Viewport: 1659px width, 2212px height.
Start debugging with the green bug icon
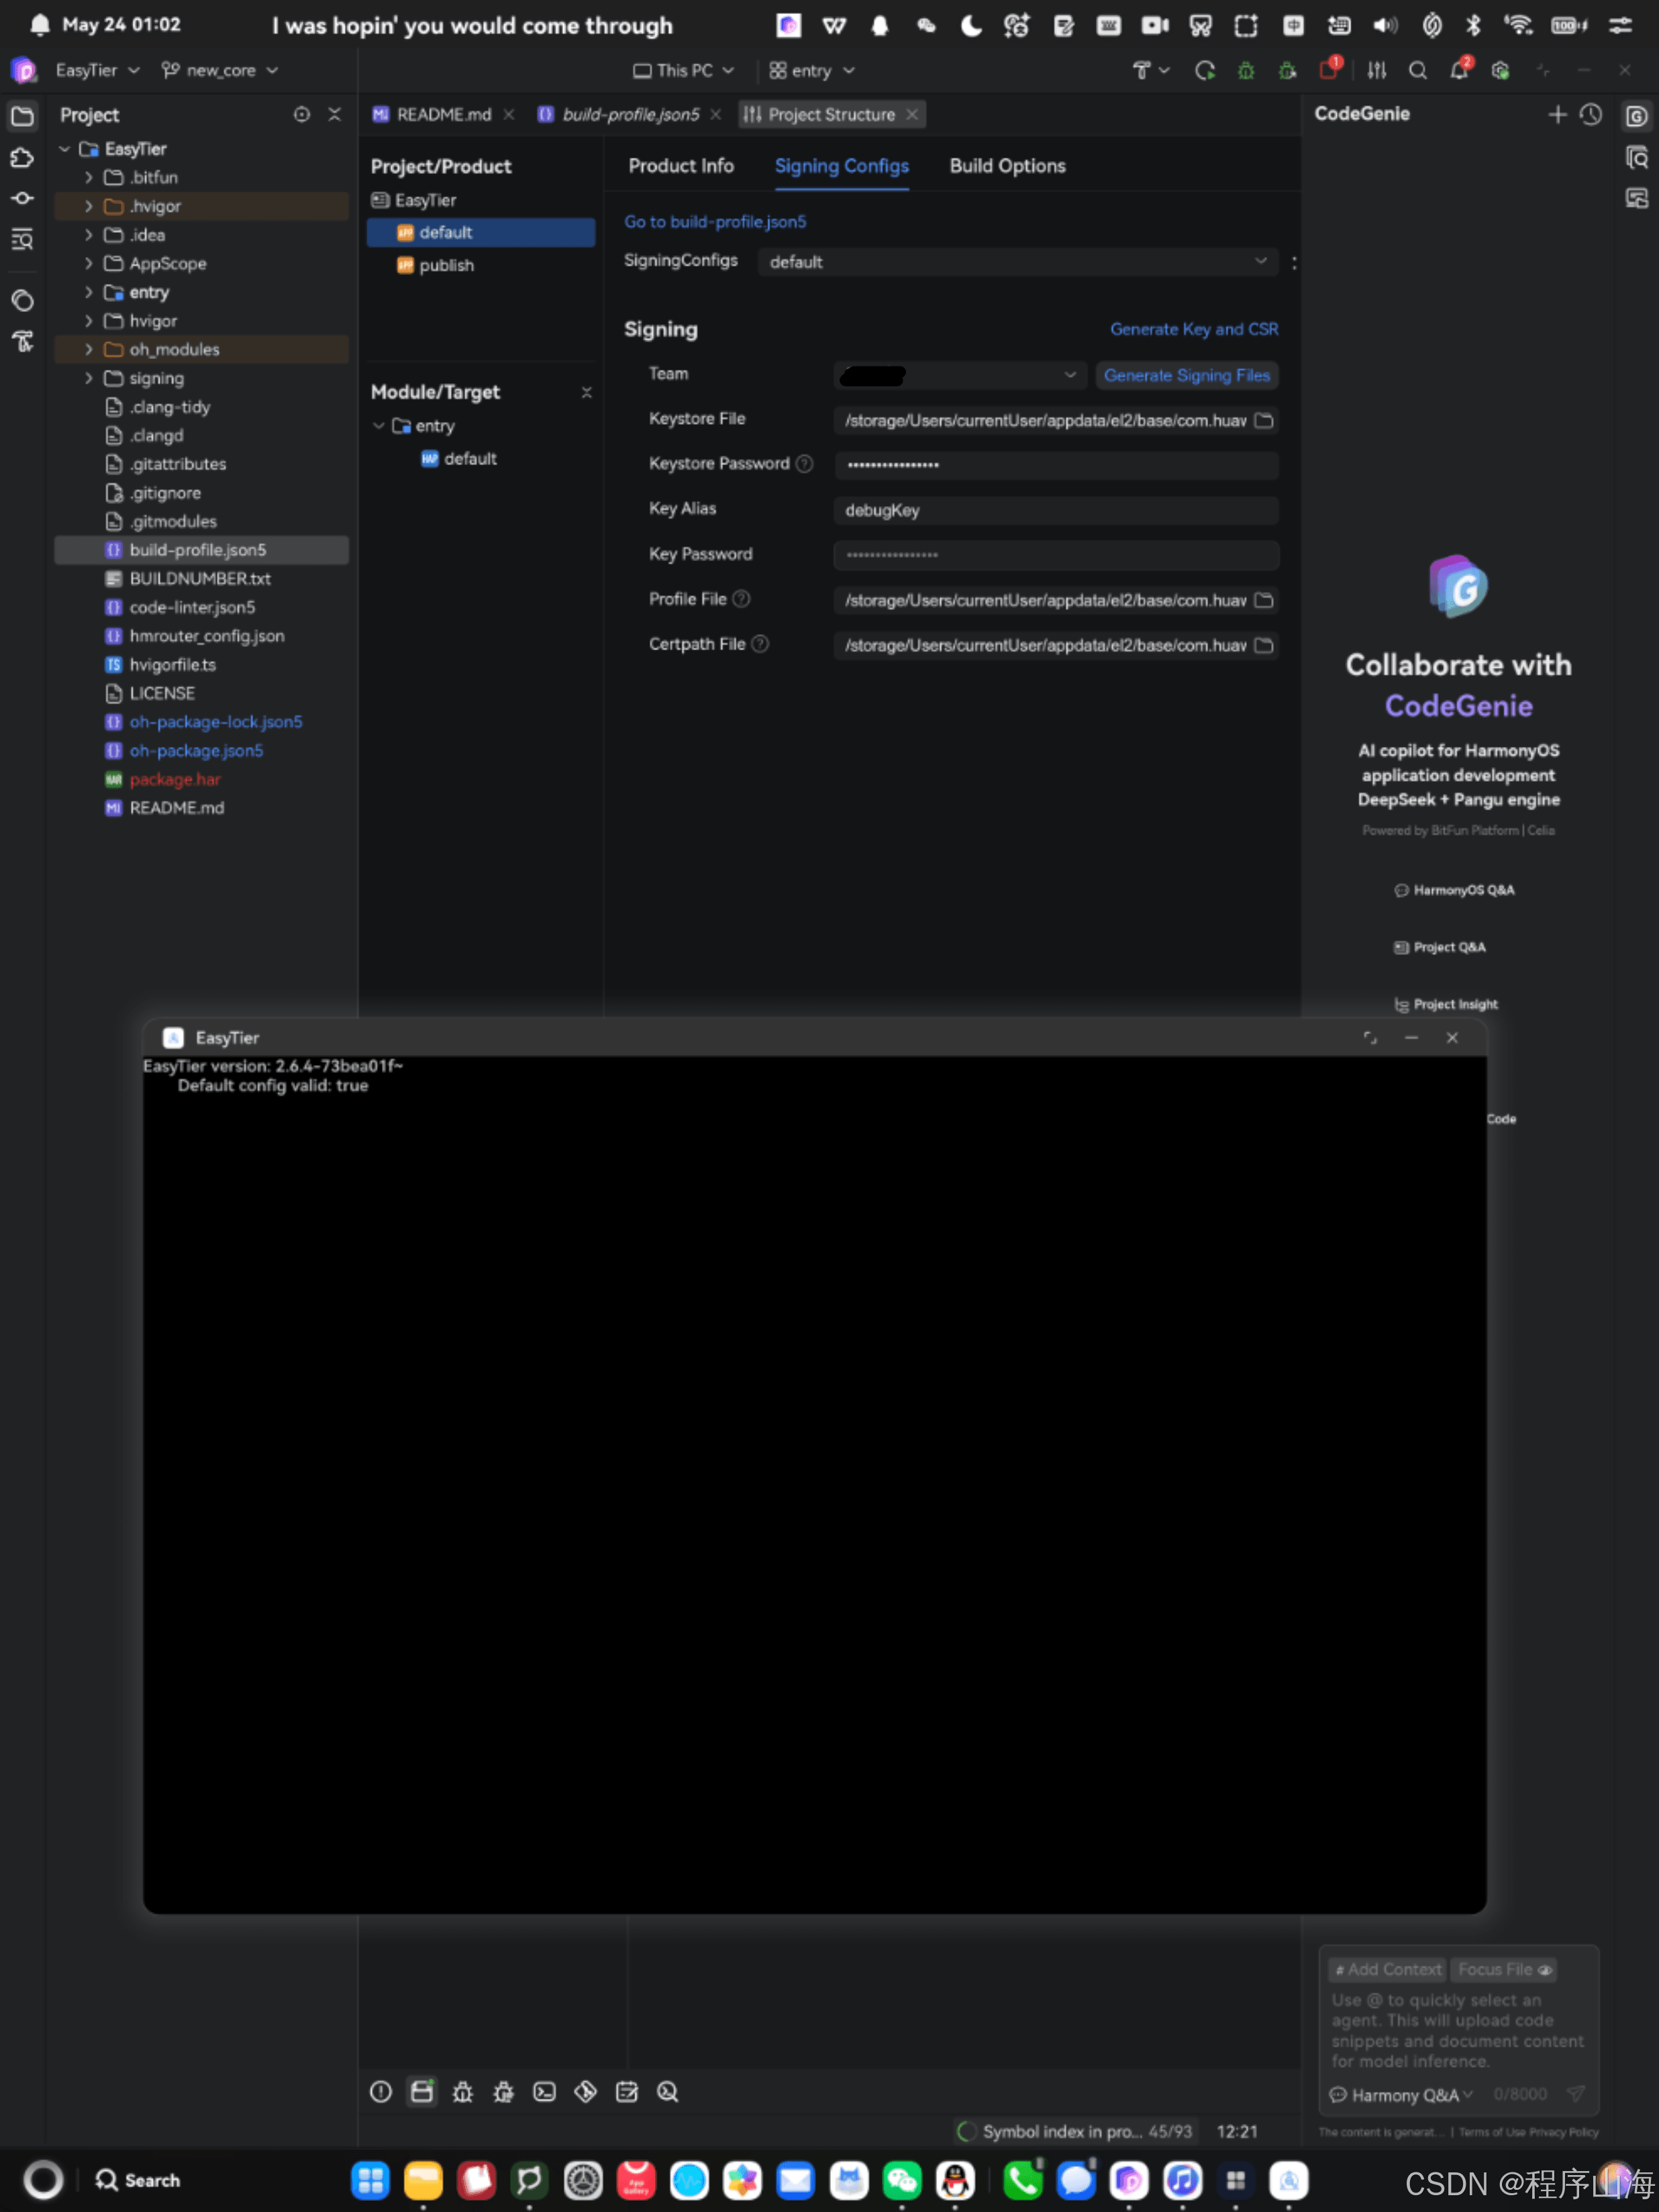[1246, 70]
